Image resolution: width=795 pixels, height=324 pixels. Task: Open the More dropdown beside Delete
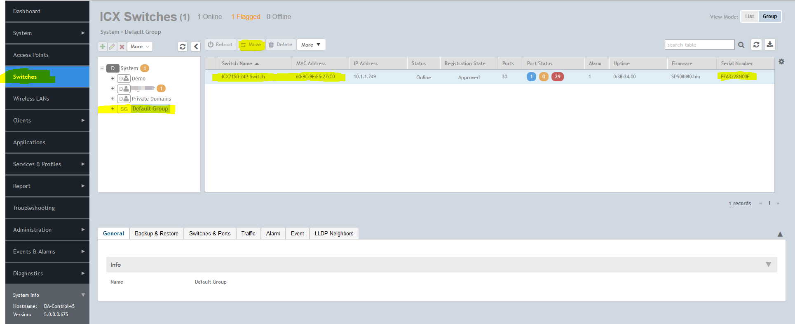click(311, 45)
